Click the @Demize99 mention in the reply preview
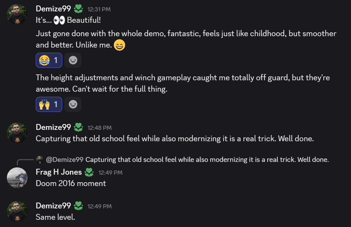Viewport: 351px width, 227px height. coord(65,159)
